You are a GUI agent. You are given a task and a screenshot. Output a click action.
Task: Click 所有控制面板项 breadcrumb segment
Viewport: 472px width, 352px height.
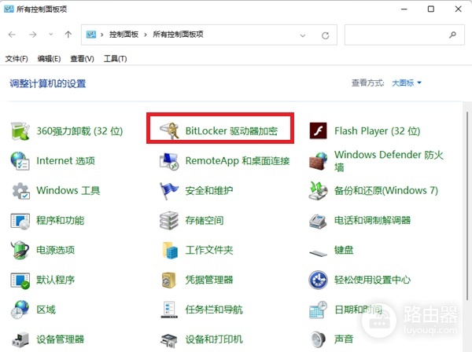178,35
